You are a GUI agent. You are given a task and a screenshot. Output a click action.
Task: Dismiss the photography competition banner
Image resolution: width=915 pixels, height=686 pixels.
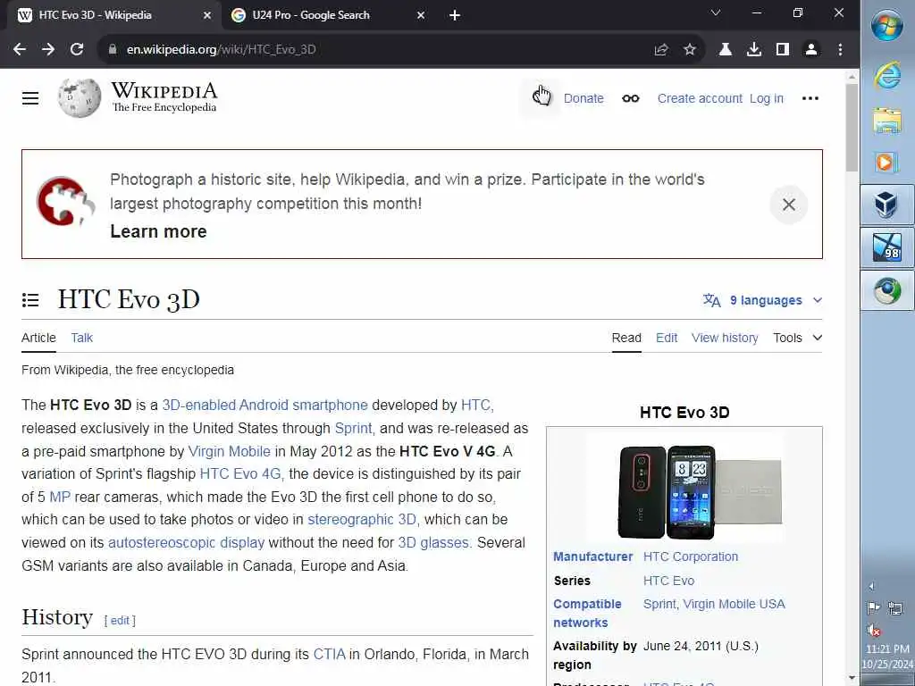point(788,205)
